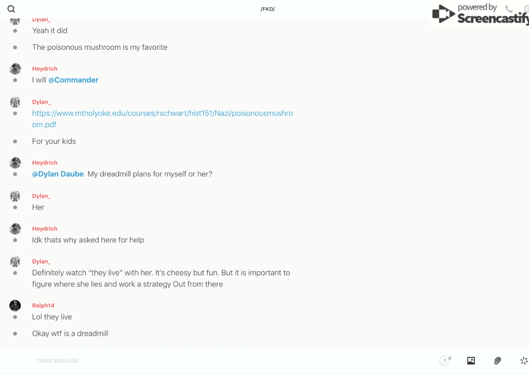The width and height of the screenshot is (529, 374).
Task: Click the @Dylan Daube mention
Action: point(58,174)
